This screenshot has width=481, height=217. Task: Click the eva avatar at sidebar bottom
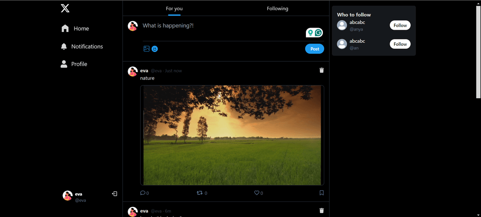[68, 196]
